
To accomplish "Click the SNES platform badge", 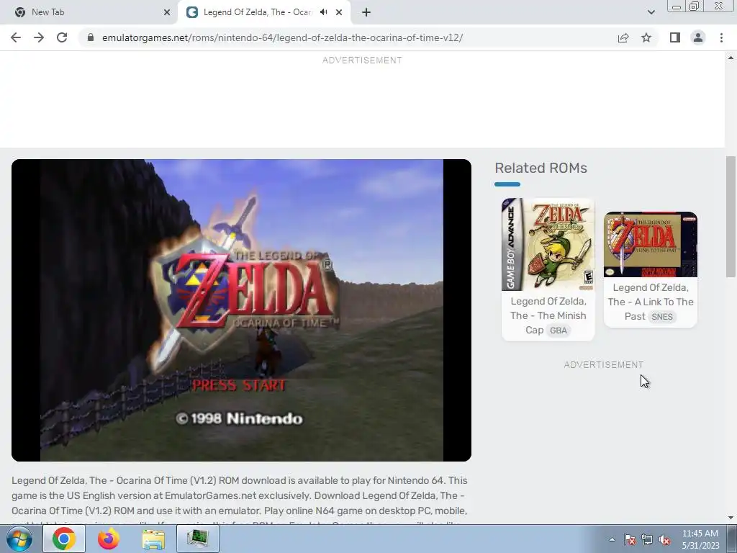I will [x=662, y=317].
